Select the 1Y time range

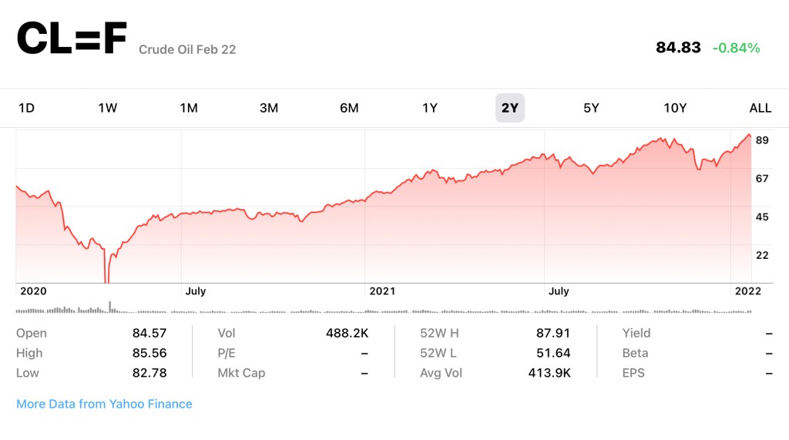coord(430,108)
